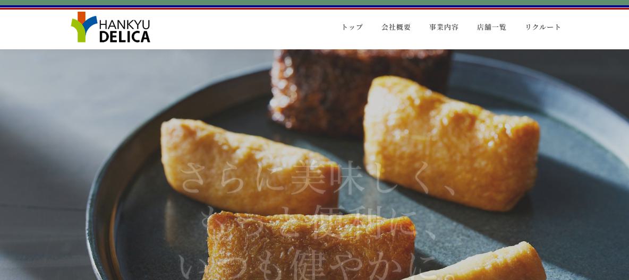
Task: Go to the 会社概要 page
Action: click(x=396, y=27)
